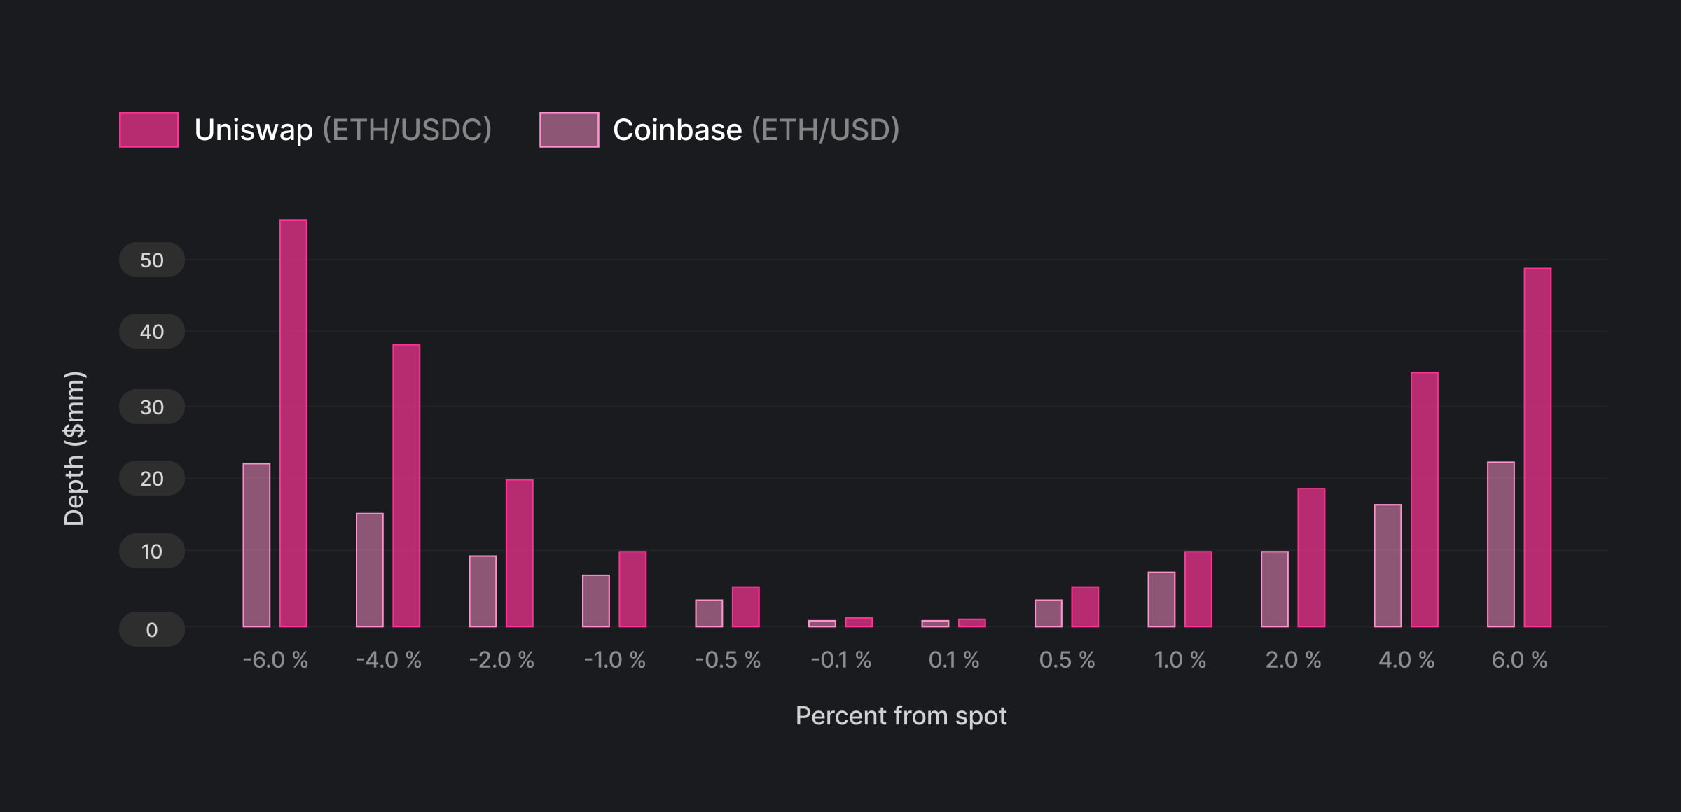Select the "Percent from spot" axis title
Viewport: 1681px width, 812px height.
[x=901, y=716]
